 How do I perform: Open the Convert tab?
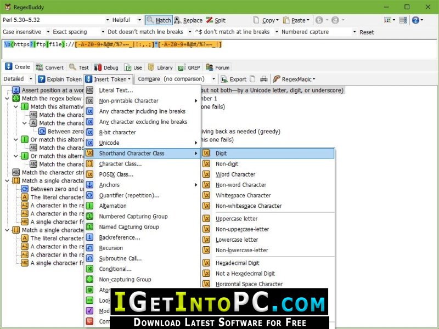[50, 67]
